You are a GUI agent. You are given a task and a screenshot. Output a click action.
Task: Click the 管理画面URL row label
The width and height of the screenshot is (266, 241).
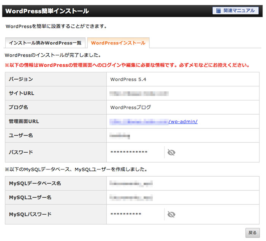(24, 121)
